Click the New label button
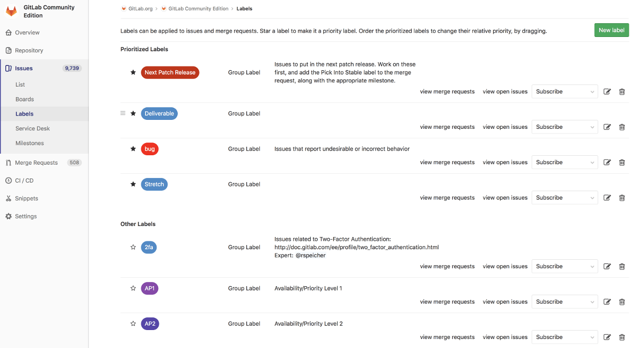 pyautogui.click(x=611, y=30)
